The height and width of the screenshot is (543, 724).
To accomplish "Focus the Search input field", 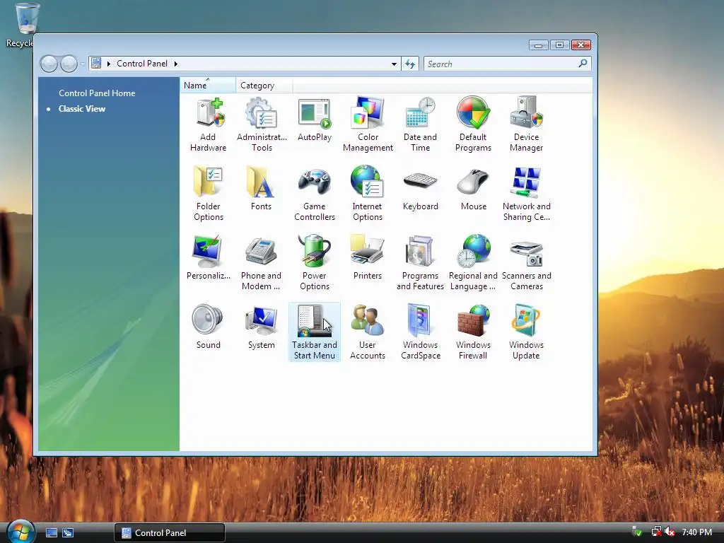I will 501,64.
